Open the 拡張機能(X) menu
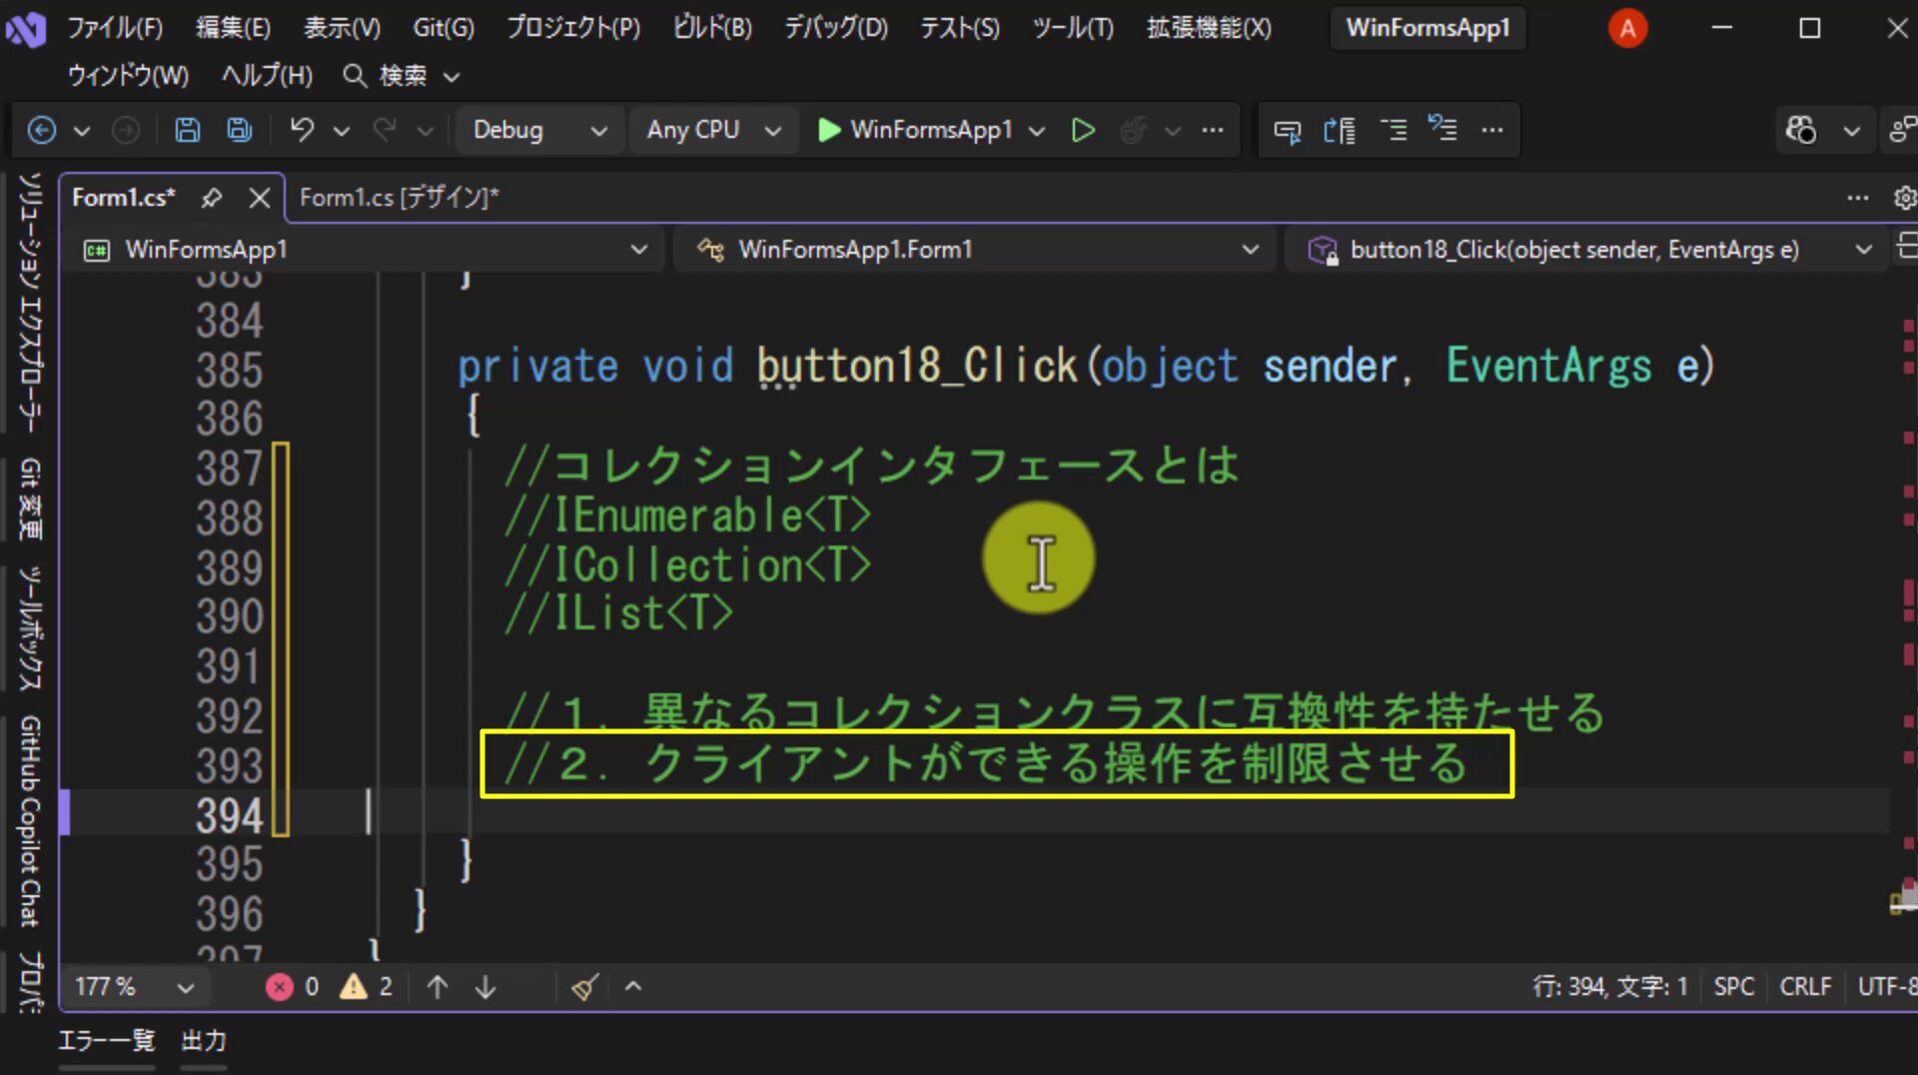Screen dimensions: 1918x1075 coord(1209,28)
